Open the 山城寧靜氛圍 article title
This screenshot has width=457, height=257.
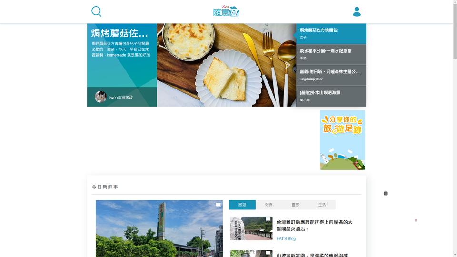[x=312, y=255]
